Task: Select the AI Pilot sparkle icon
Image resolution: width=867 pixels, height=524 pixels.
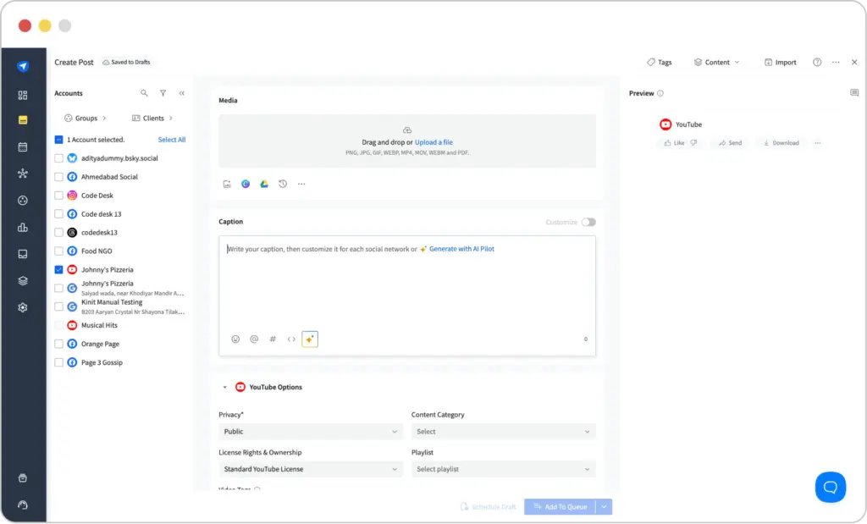Action: pos(309,339)
